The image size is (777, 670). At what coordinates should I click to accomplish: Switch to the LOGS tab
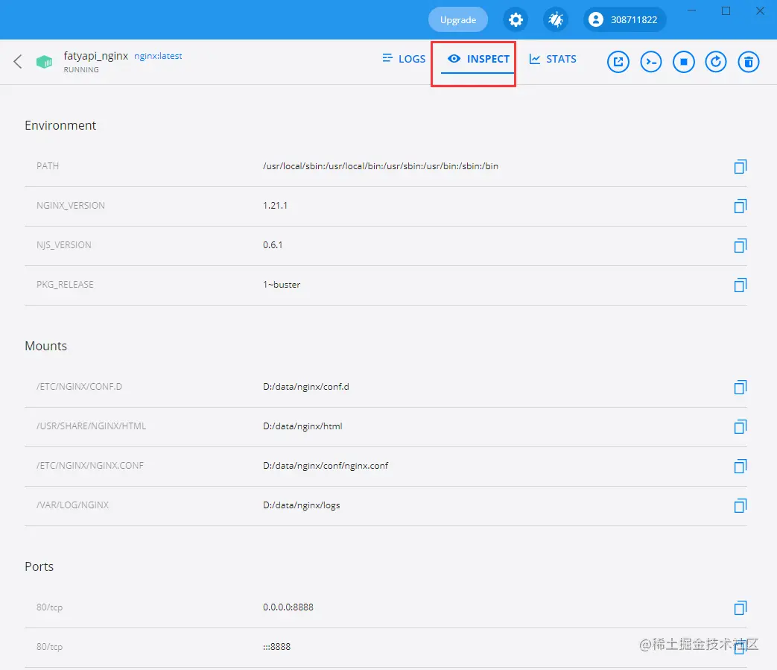click(x=404, y=59)
